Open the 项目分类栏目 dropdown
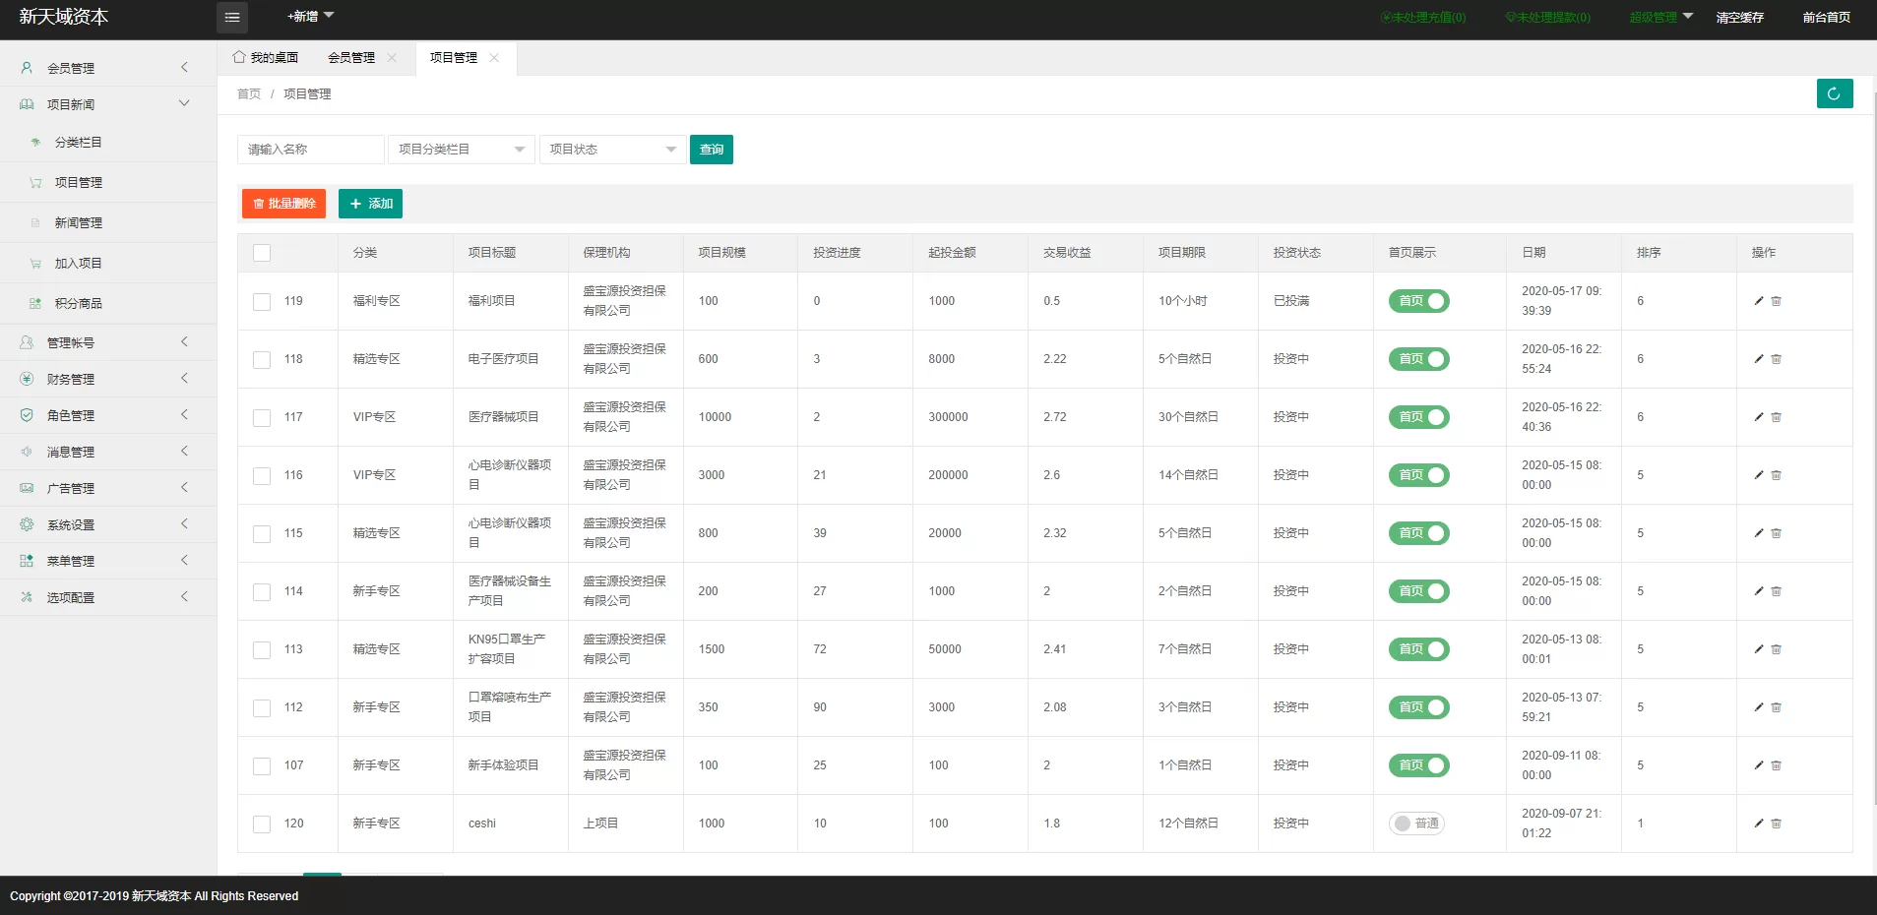This screenshot has height=915, width=1877. [x=461, y=150]
